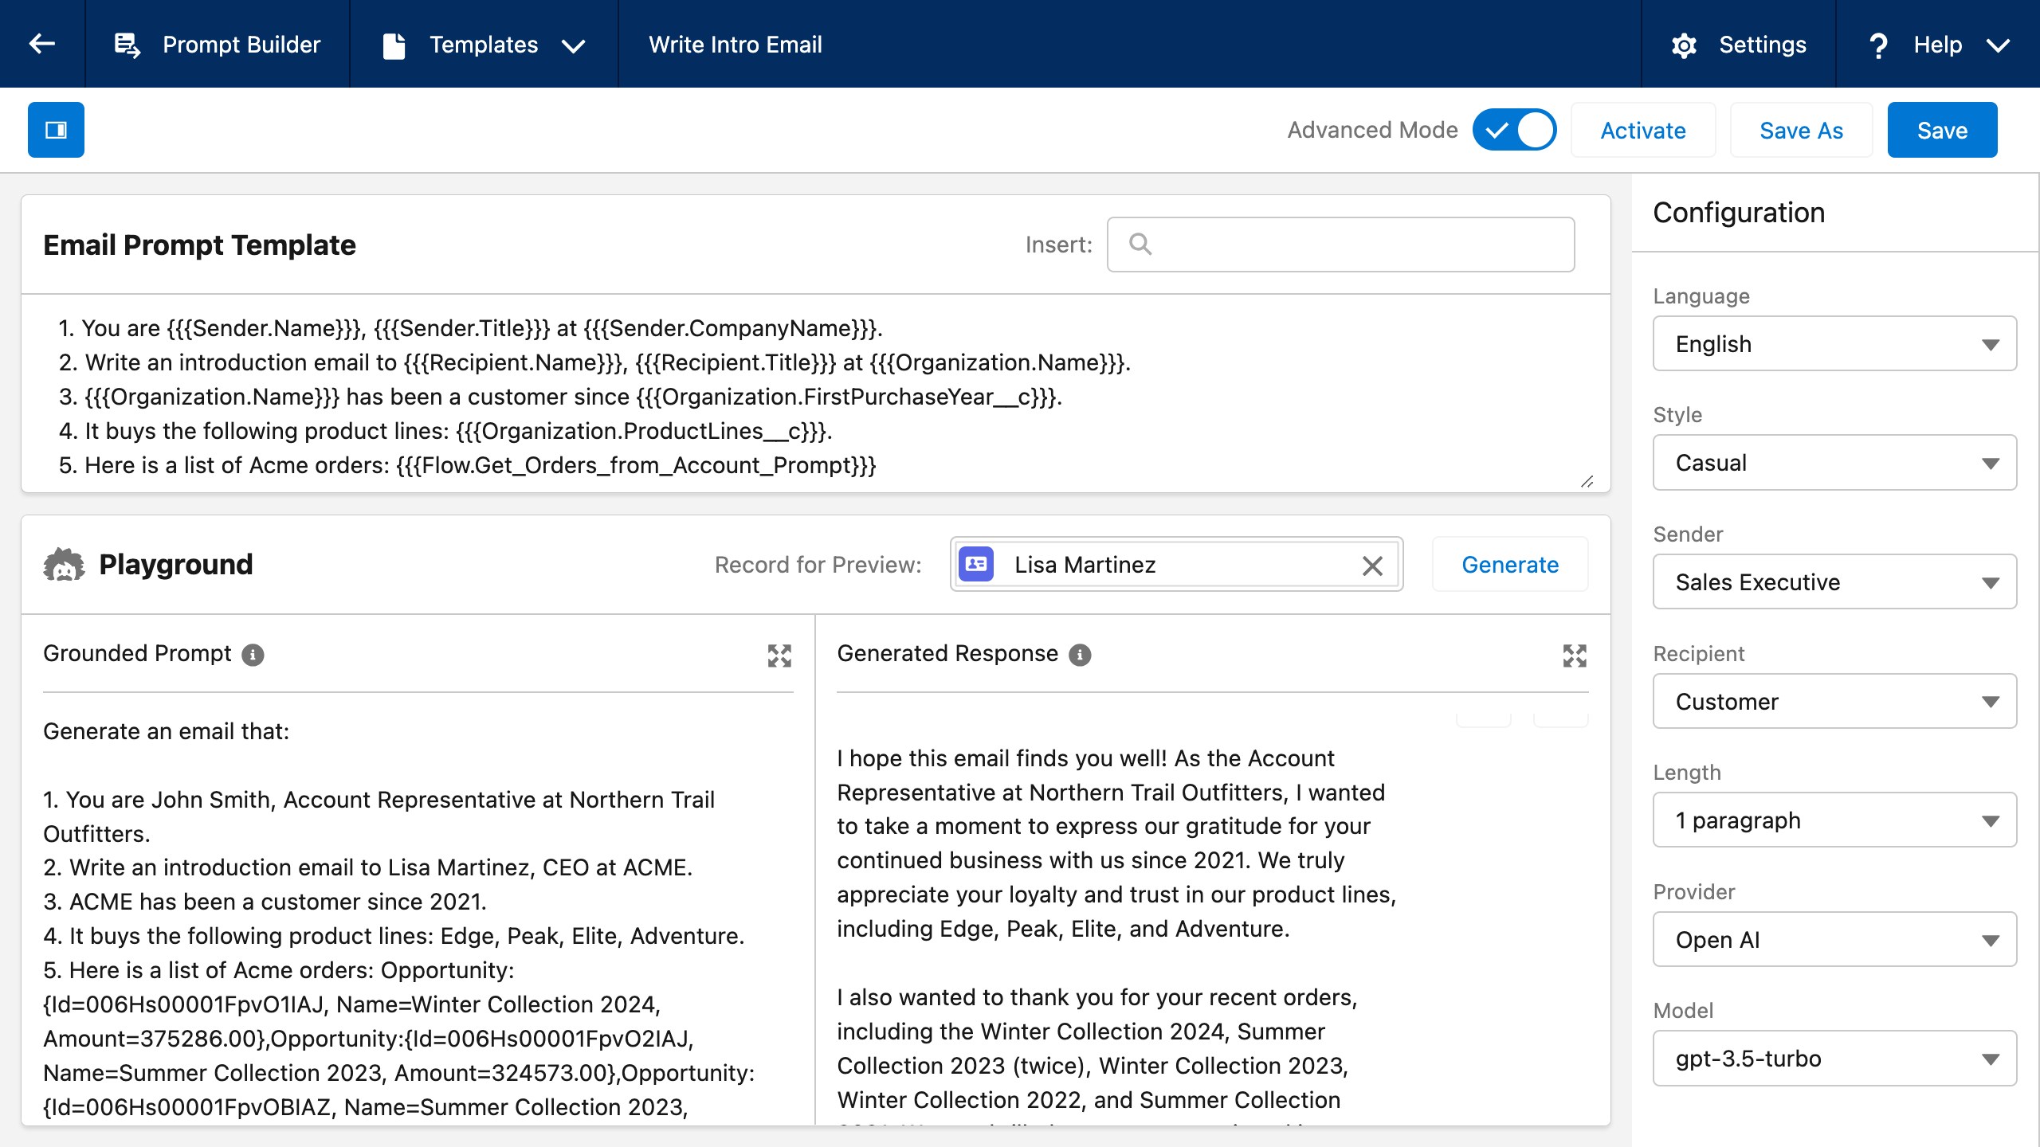The width and height of the screenshot is (2040, 1147).
Task: Click the Insert search field
Action: click(1355, 245)
